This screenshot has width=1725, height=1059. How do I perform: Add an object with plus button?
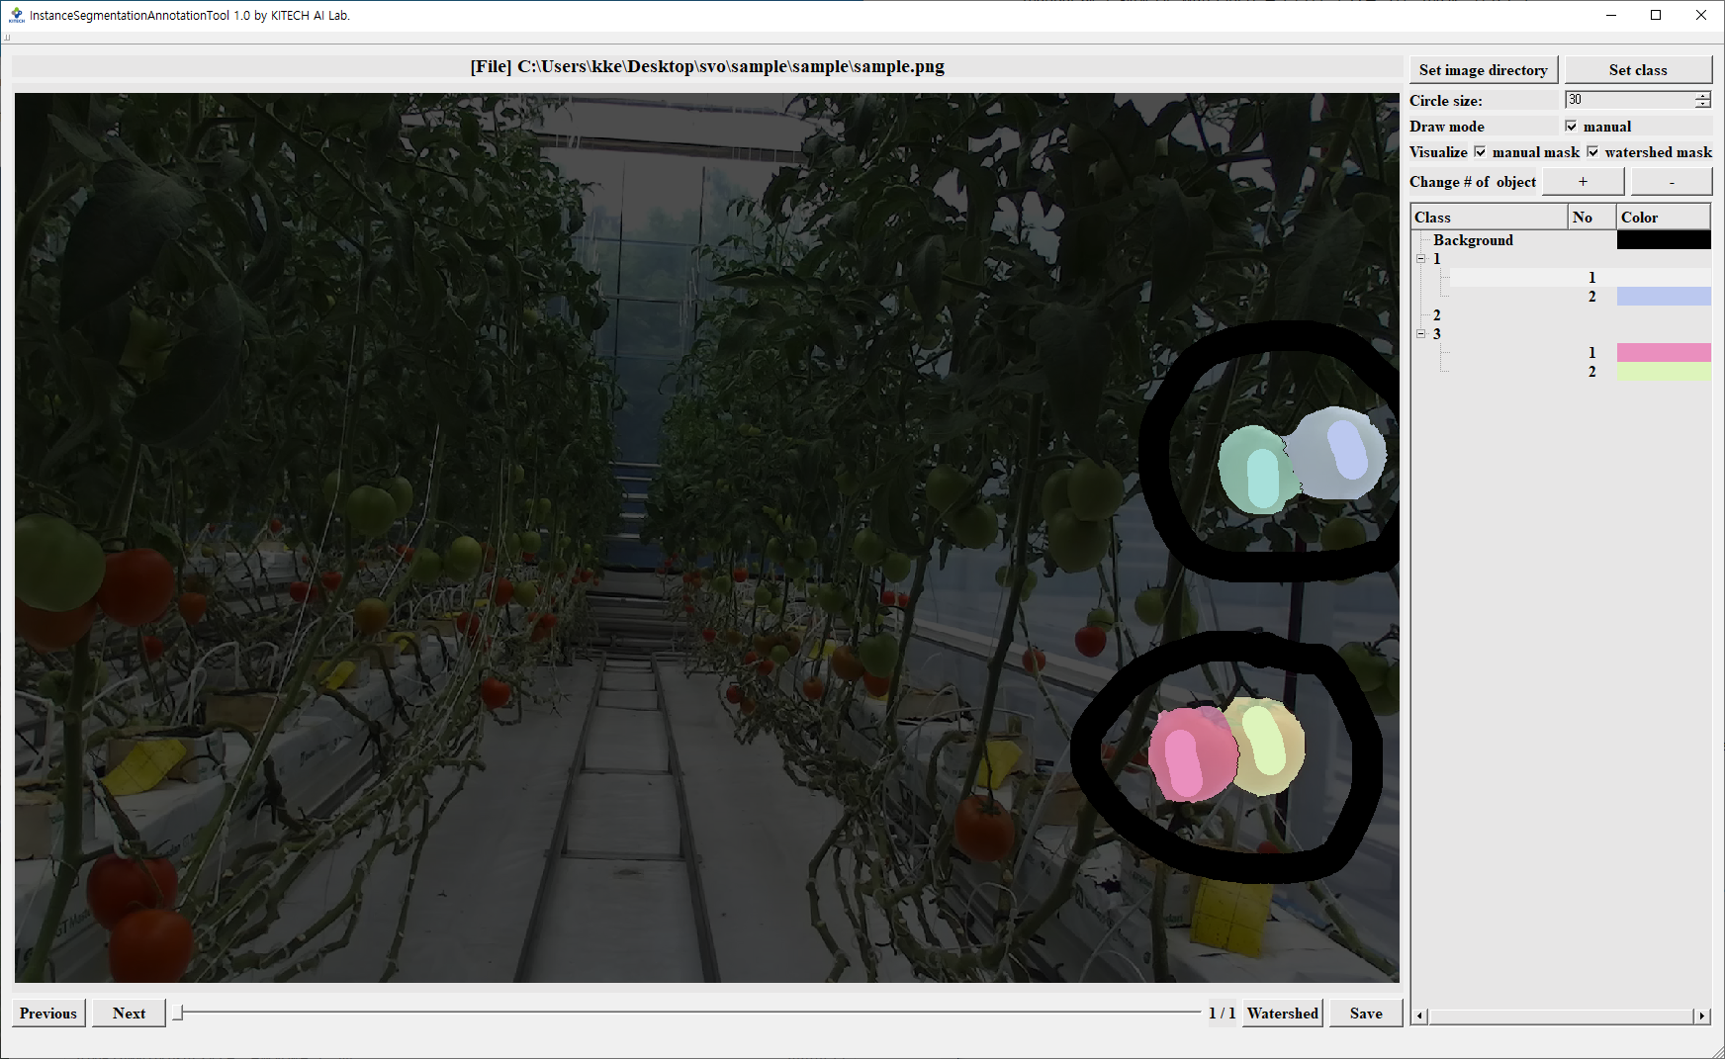pyautogui.click(x=1583, y=182)
